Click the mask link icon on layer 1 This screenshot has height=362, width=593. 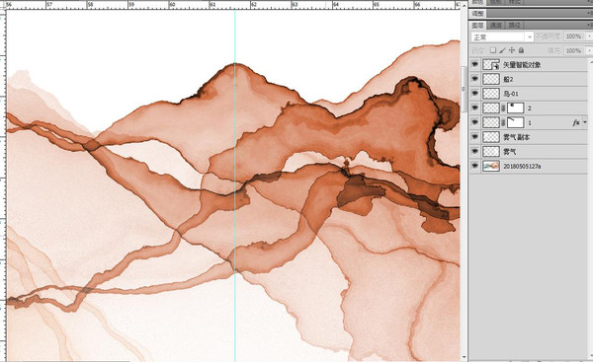click(503, 122)
